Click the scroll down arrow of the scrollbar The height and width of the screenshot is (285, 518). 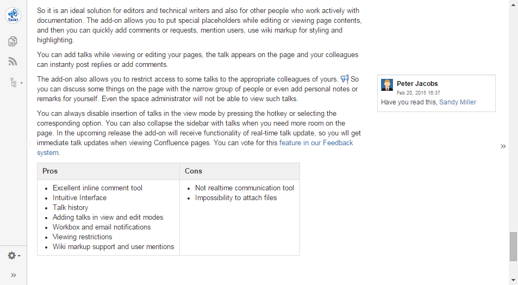pyautogui.click(x=513, y=280)
